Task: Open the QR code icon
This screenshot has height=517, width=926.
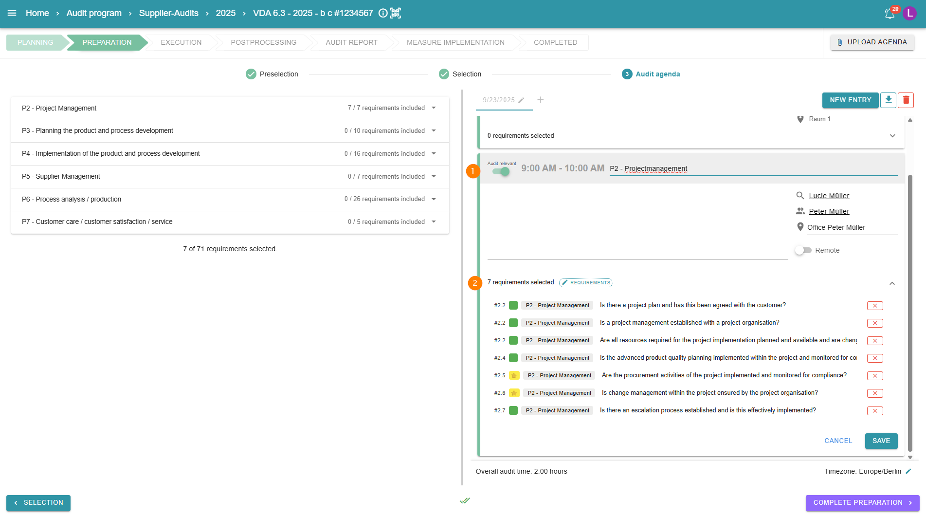Action: pos(396,13)
